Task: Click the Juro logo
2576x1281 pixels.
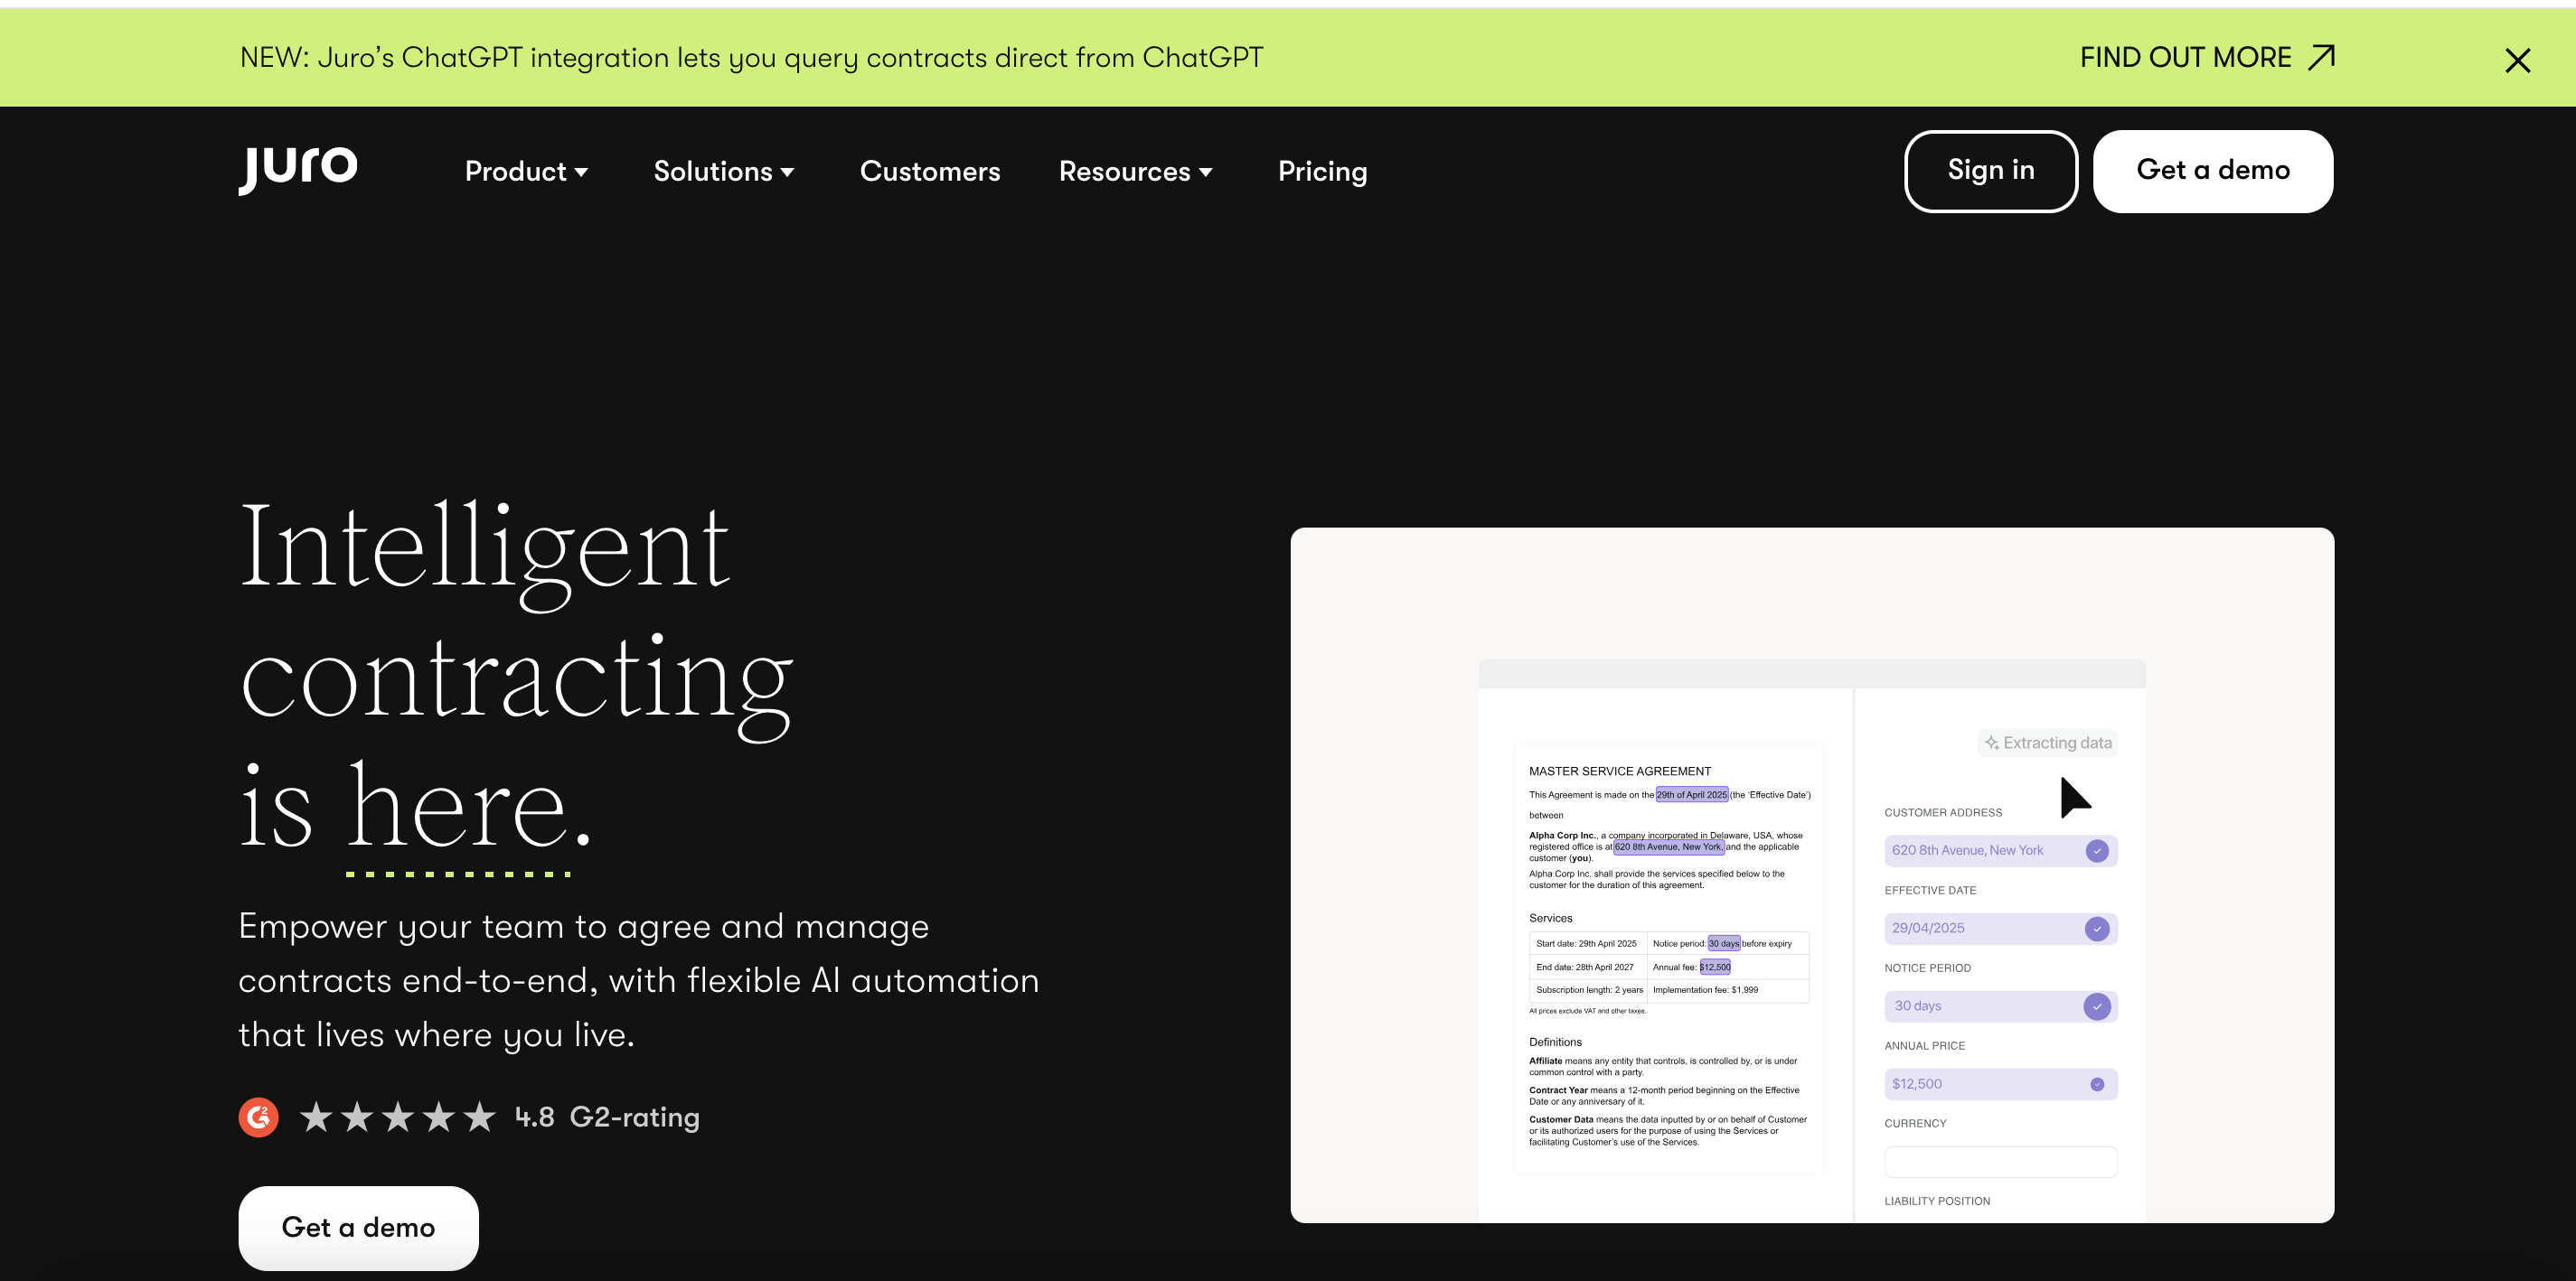Action: coord(298,168)
